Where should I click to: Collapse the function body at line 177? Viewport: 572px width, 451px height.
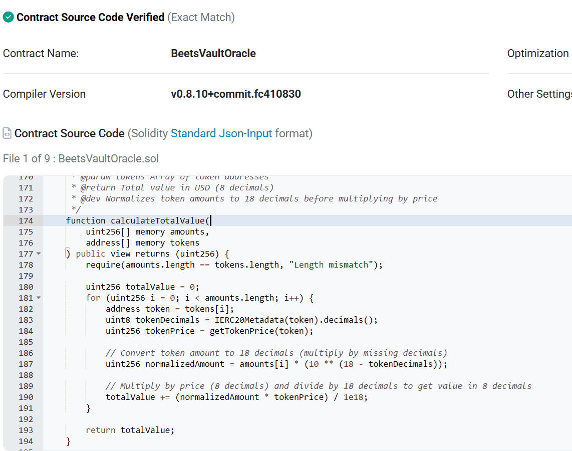(x=39, y=254)
